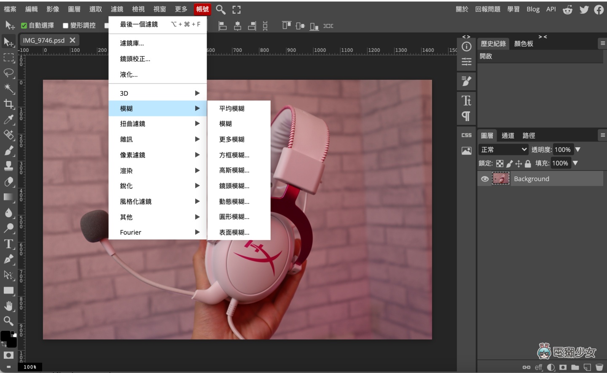This screenshot has width=607, height=373.
Task: Open the 透明度 opacity dropdown
Action: click(578, 149)
